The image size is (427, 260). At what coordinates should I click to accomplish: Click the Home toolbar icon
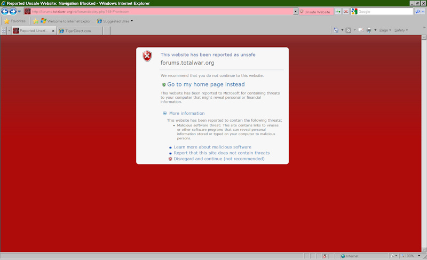coord(336,30)
